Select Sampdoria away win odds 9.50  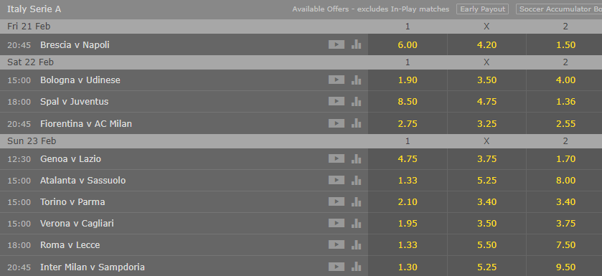click(x=565, y=267)
